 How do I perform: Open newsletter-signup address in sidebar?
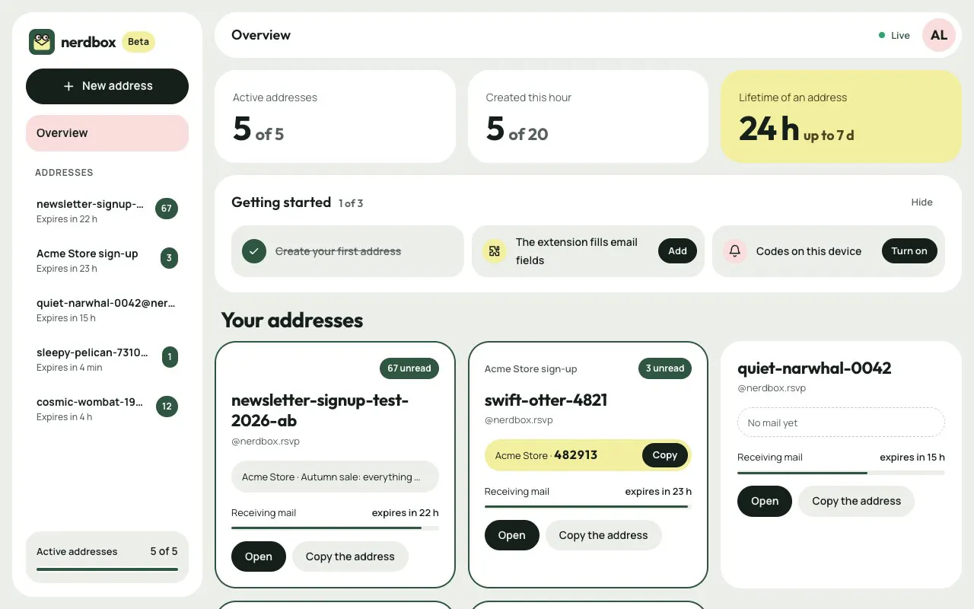point(107,211)
